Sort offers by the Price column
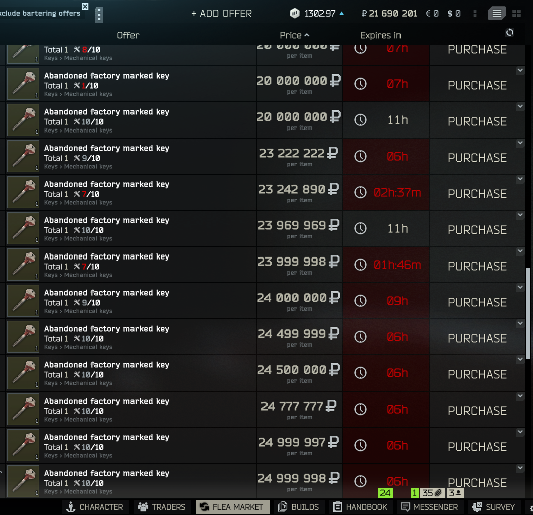533x515 pixels. coord(294,35)
